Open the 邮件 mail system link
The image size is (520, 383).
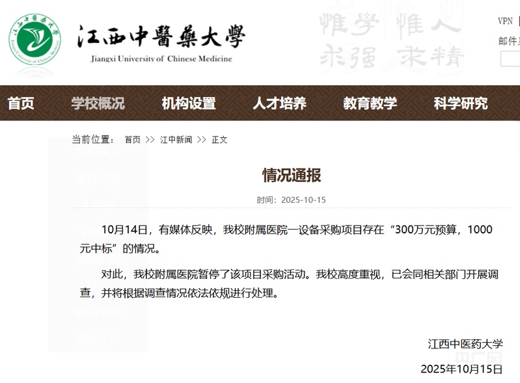point(508,41)
